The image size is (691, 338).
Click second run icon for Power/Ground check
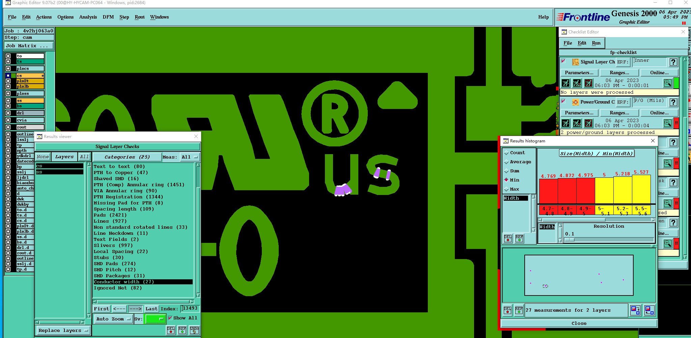point(577,123)
